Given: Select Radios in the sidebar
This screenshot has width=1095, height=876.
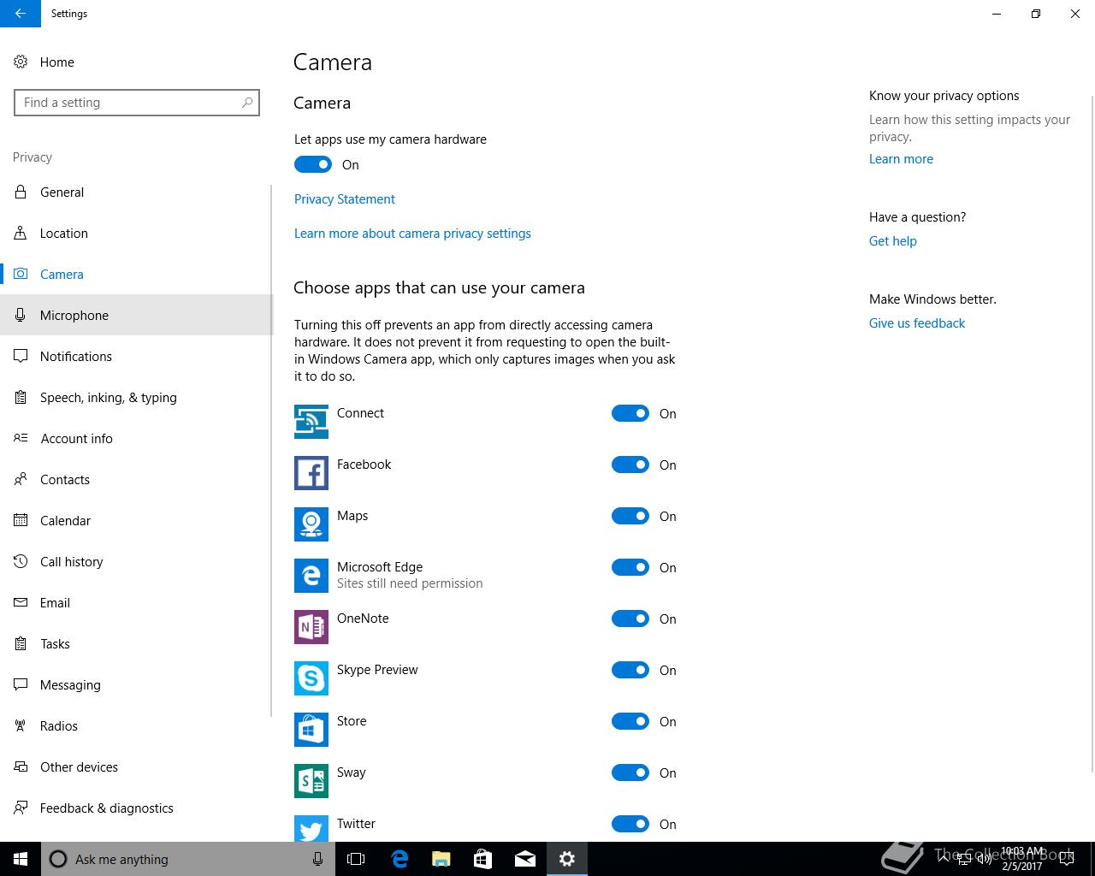Looking at the screenshot, I should click(x=135, y=725).
